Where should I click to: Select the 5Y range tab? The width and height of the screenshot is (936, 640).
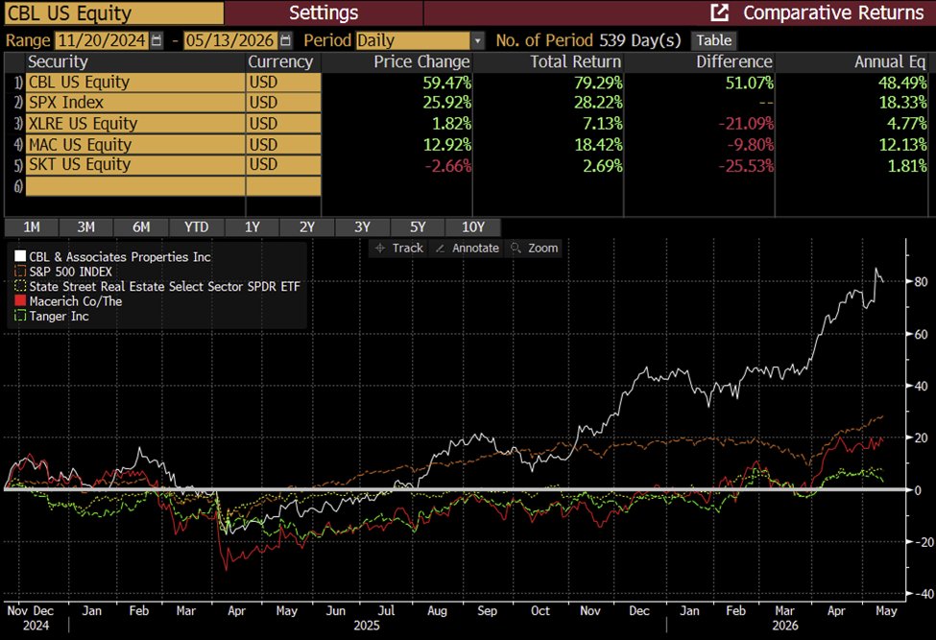coord(418,227)
